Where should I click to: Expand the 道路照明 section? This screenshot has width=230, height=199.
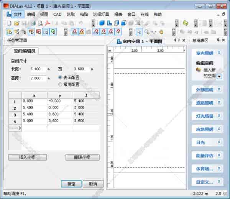(x=219, y=103)
